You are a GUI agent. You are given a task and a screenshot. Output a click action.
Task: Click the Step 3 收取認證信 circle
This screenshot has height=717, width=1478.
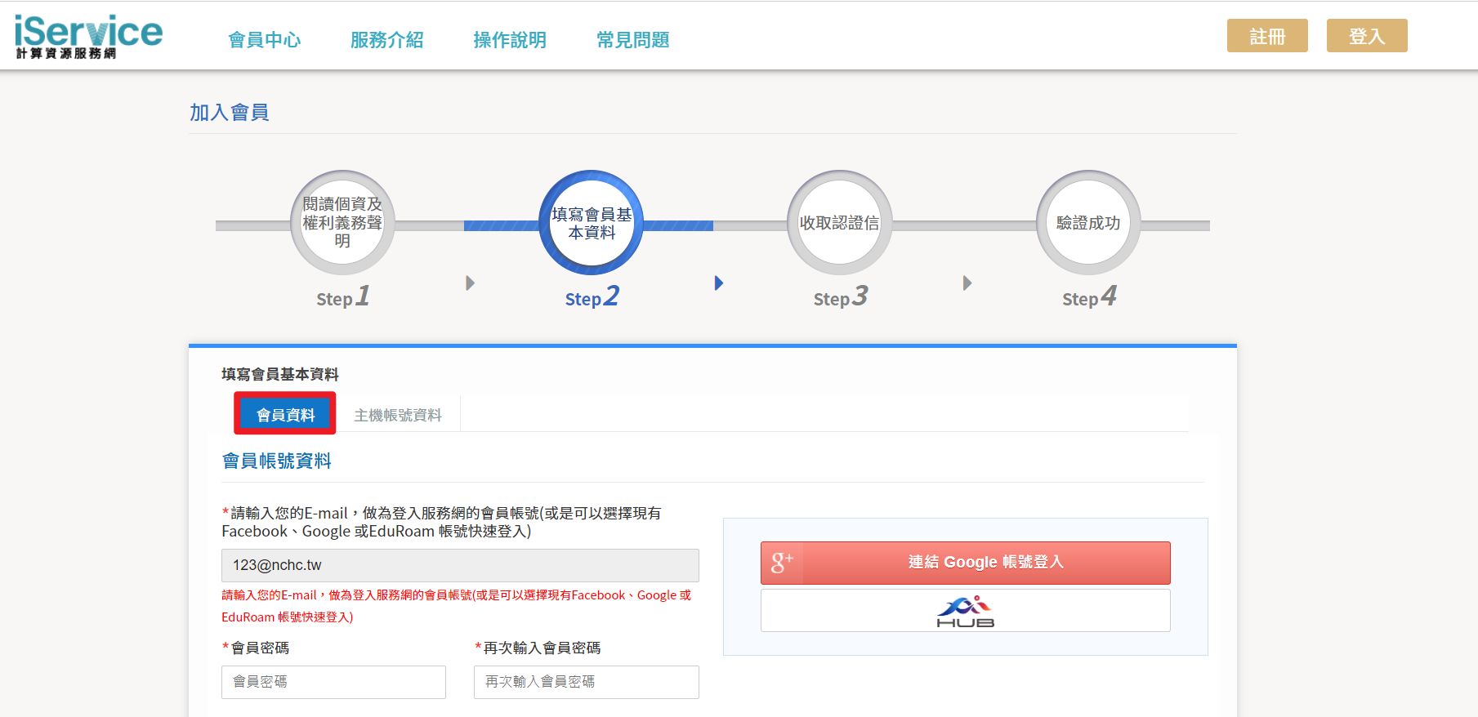(x=839, y=223)
